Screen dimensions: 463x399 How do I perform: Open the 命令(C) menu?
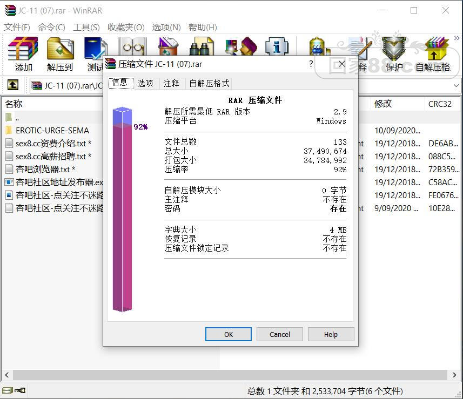[51, 28]
